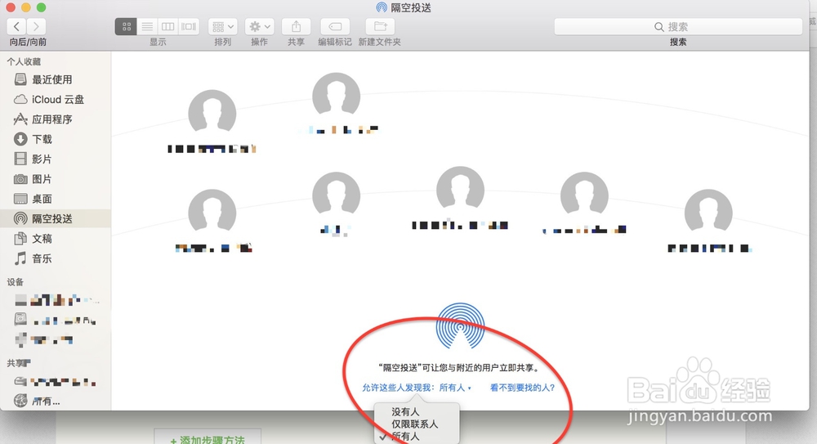Click the 影片 film strip icon
Screen dimensions: 817x444
tap(20, 159)
